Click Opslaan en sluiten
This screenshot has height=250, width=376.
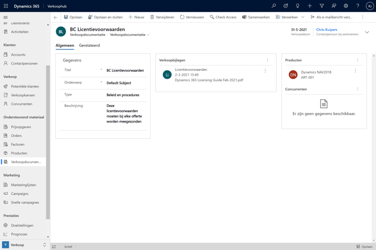coord(105,17)
